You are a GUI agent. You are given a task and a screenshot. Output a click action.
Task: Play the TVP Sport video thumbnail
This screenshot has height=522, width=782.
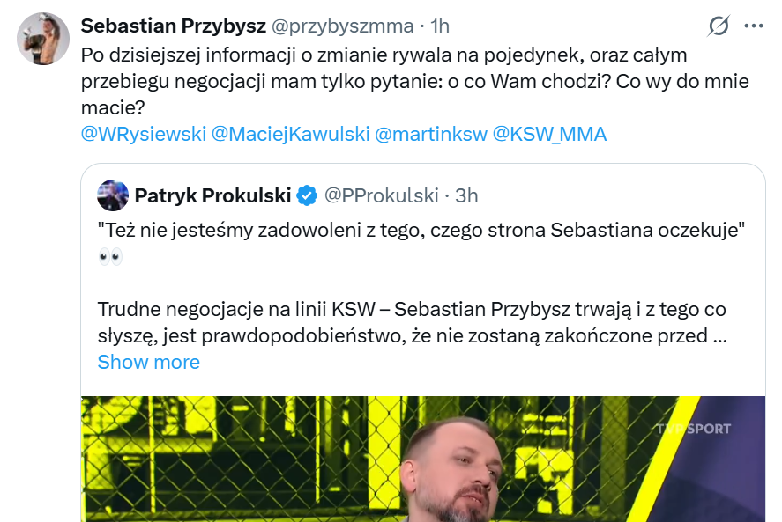point(423,460)
